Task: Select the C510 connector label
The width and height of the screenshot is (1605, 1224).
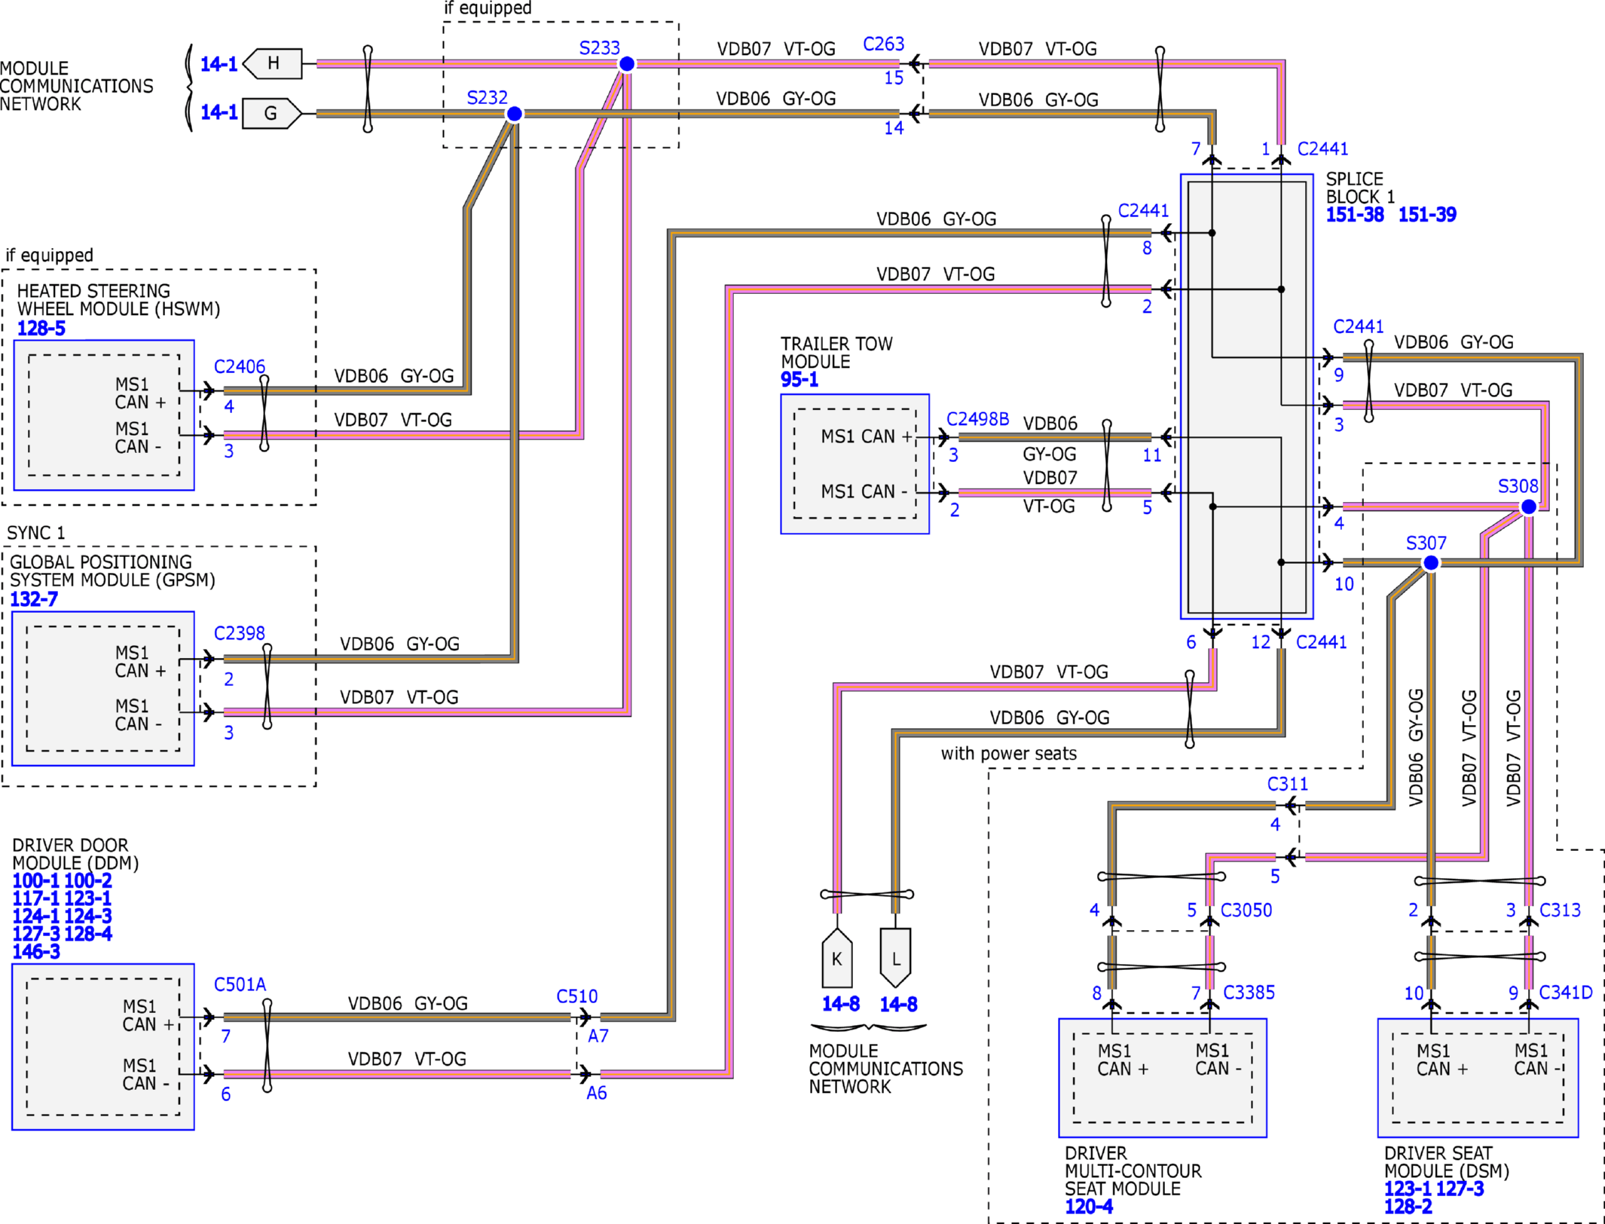Action: (x=576, y=996)
